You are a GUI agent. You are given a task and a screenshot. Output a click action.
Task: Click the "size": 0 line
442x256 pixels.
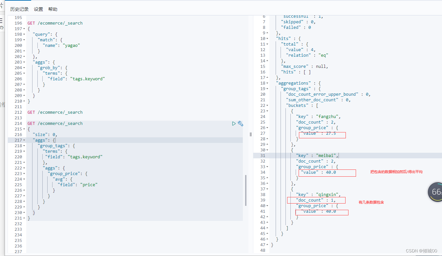[45, 135]
